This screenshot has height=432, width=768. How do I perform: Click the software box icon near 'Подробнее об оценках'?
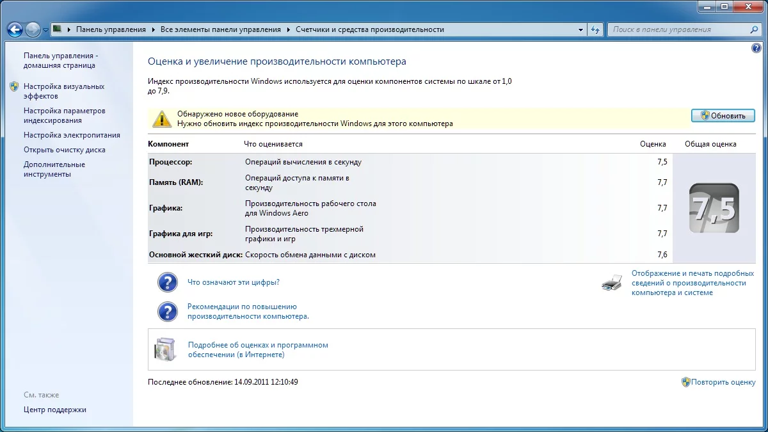pos(164,349)
